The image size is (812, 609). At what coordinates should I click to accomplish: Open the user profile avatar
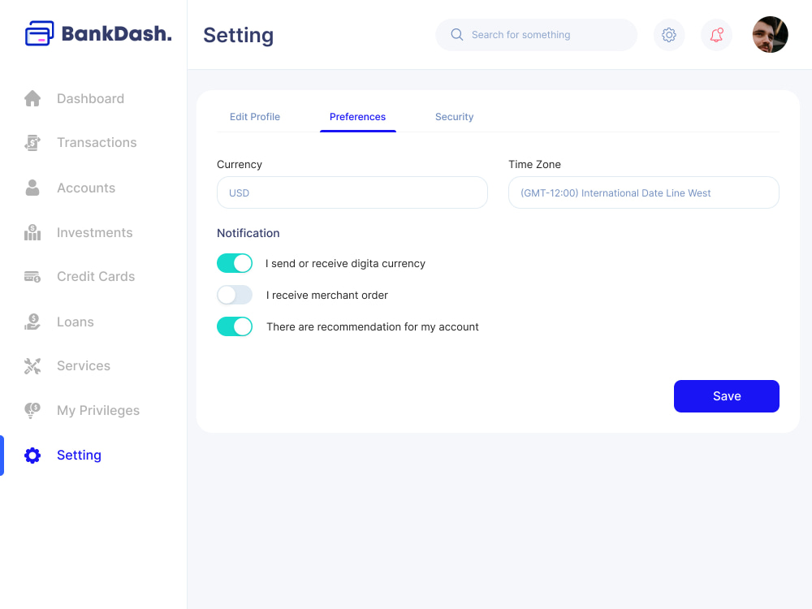770,35
